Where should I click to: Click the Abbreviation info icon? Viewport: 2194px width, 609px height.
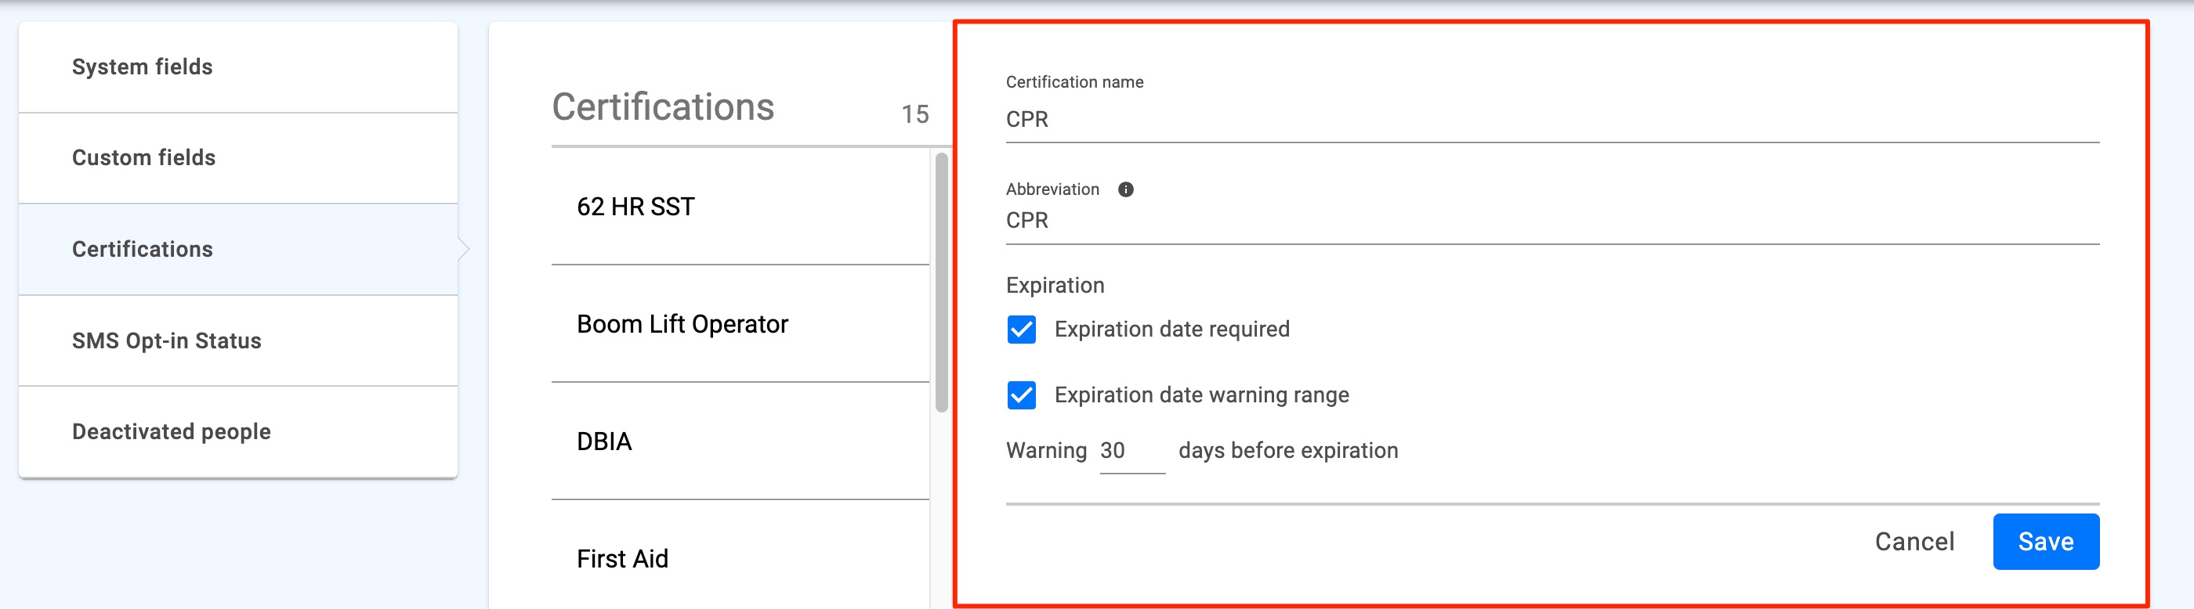click(x=1125, y=189)
